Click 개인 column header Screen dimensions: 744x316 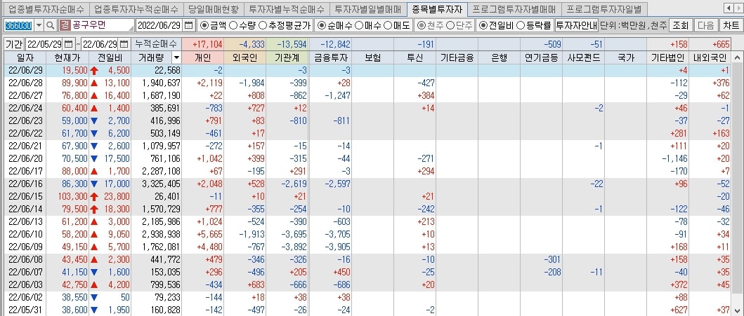(x=202, y=58)
